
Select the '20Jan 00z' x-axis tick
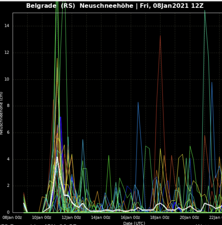point(189,217)
